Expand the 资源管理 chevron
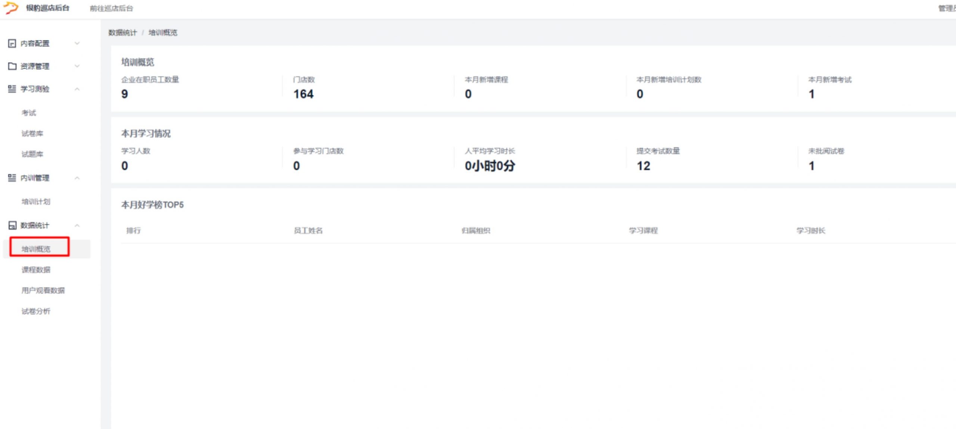This screenshot has height=429, width=956. pyautogui.click(x=77, y=66)
